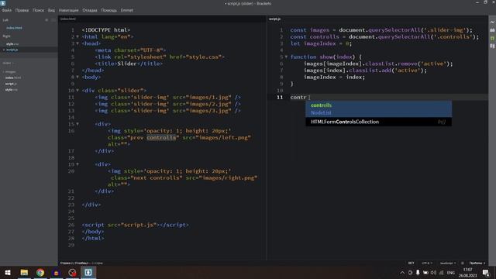Screen dimensions: 496x279
Task: Collapse the html tag on line 2
Action: point(77,36)
